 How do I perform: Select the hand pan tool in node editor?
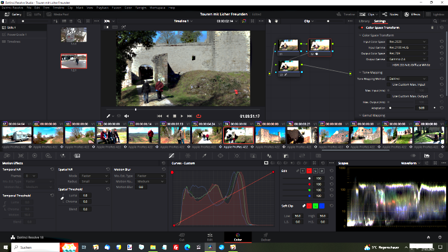click(x=276, y=21)
